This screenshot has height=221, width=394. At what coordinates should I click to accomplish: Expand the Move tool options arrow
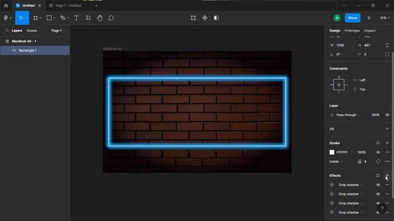pos(26,18)
